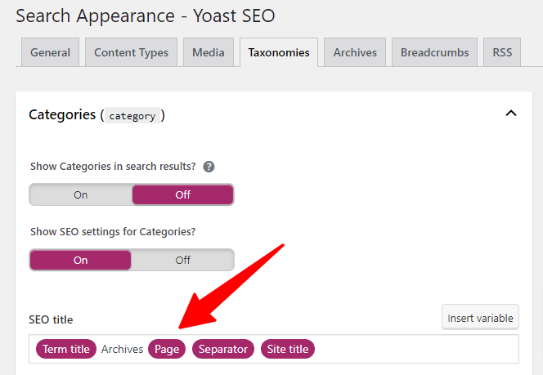Open the Breadcrumbs tab

point(434,52)
